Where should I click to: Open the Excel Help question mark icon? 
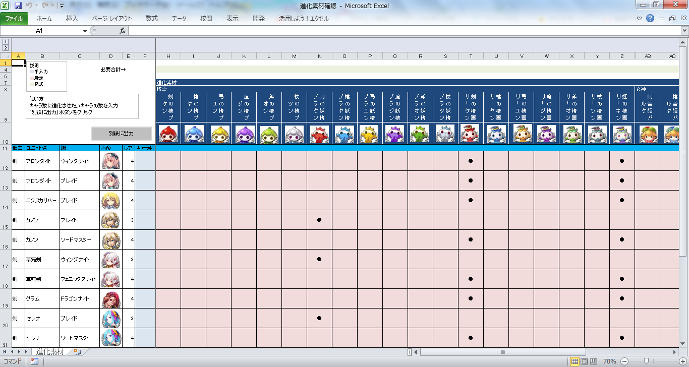[x=650, y=18]
